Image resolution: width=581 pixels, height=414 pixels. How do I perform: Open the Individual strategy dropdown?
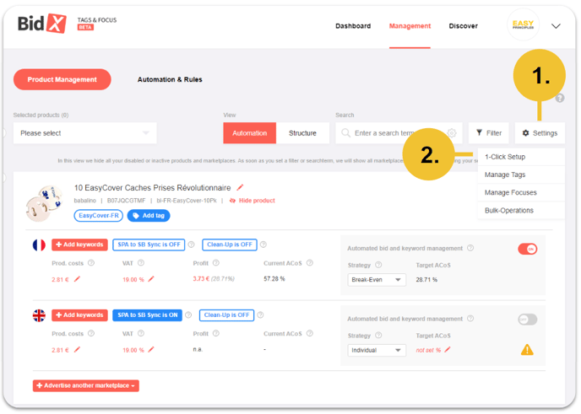pos(377,351)
